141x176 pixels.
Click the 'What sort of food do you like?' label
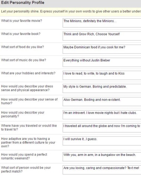click(x=22, y=47)
